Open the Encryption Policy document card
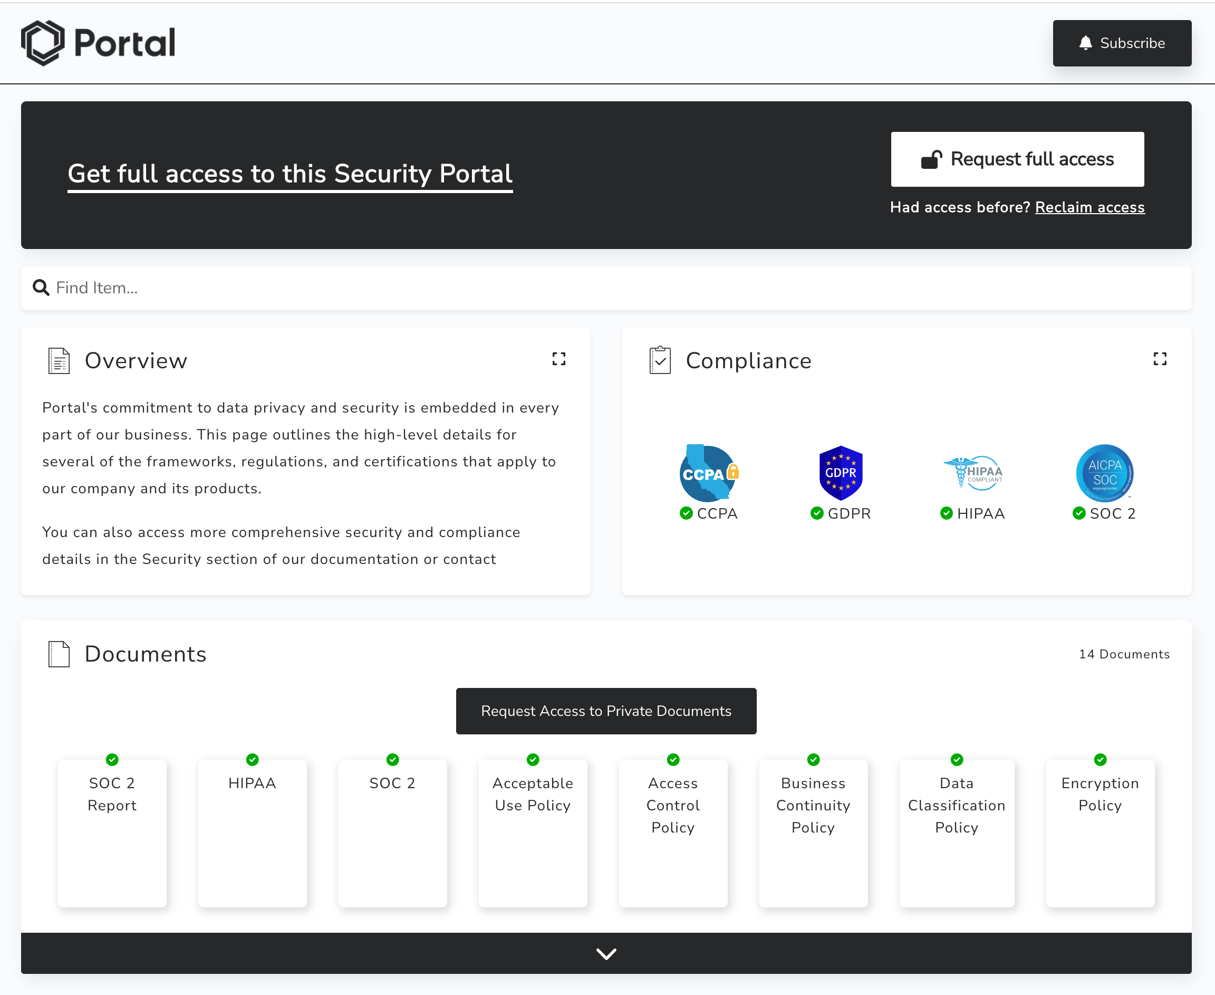Screen dimensions: 1215x995 click(x=1100, y=832)
